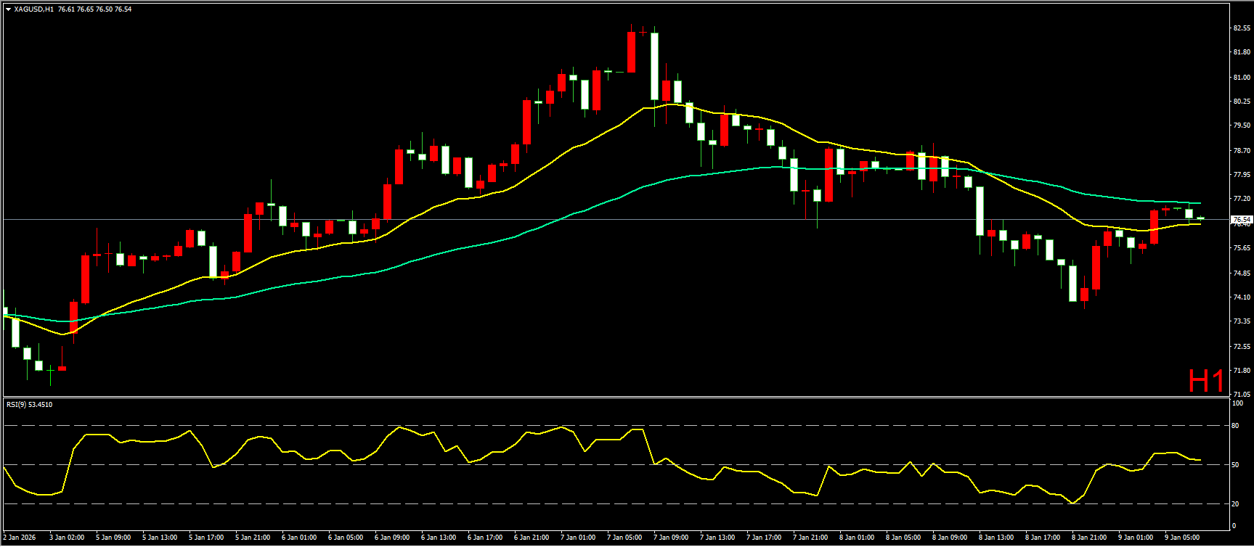Viewport: 1254px width, 547px height.
Task: Select the '7 Jan 09:00' time axis label
Action: (670, 538)
